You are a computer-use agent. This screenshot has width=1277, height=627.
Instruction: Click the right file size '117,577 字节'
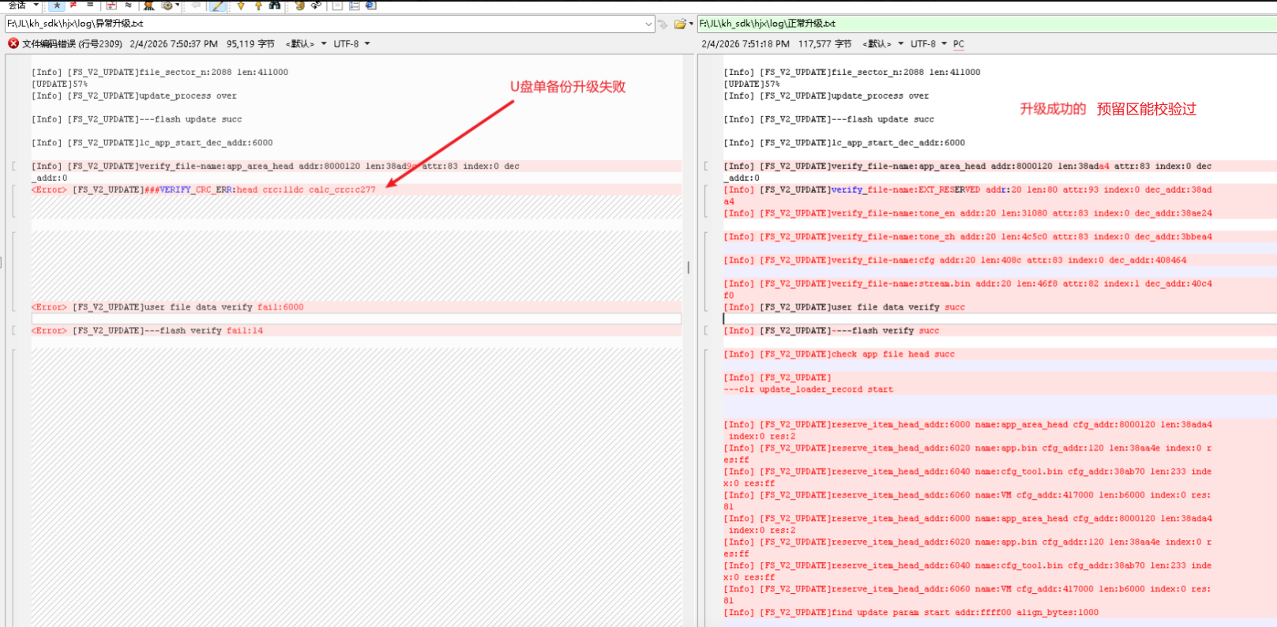(824, 44)
